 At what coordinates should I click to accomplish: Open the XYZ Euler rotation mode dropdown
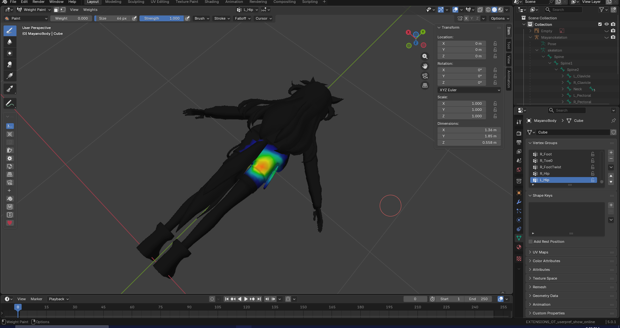point(469,90)
